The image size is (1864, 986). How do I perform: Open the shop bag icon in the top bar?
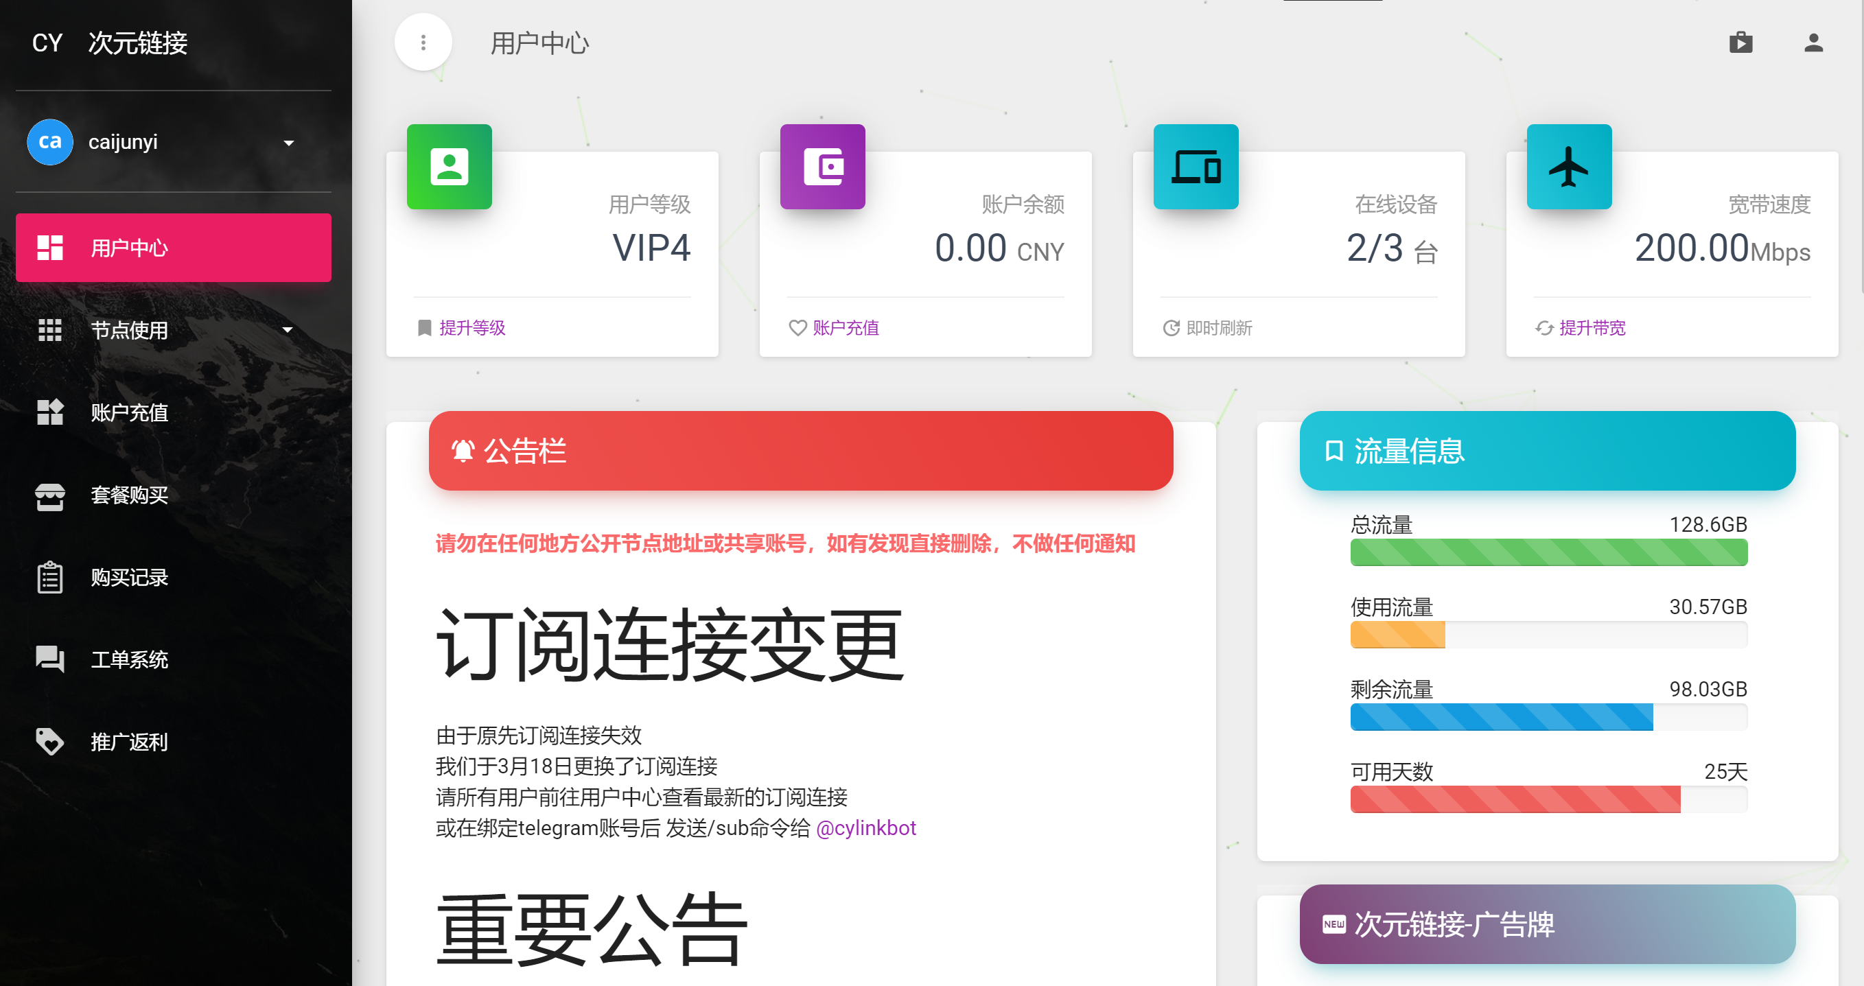[1741, 43]
